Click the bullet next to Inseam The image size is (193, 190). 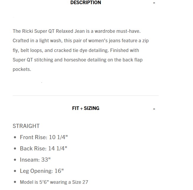click(15, 160)
